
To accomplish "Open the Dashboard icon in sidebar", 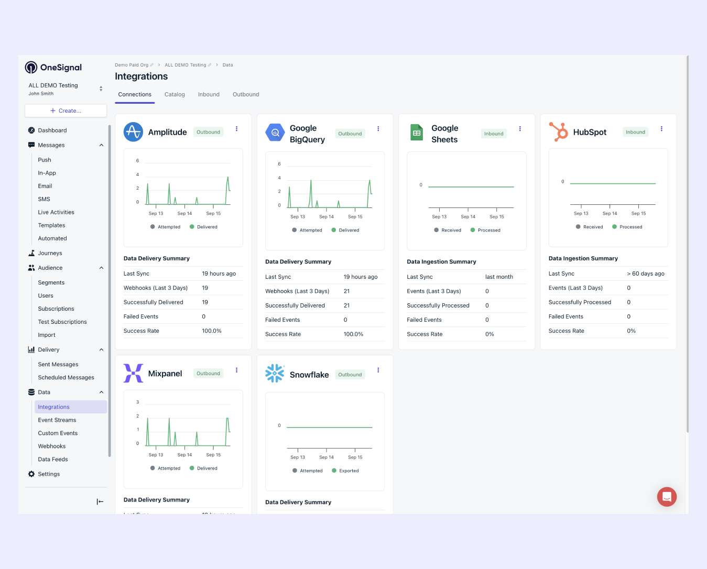I will click(x=31, y=130).
